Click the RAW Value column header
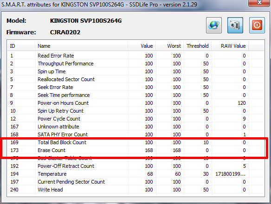 [x=230, y=46]
